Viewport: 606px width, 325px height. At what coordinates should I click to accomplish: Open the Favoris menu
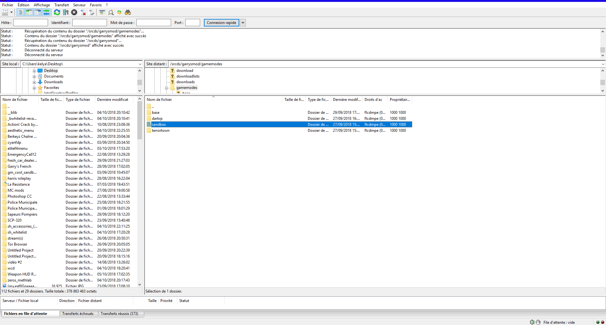tap(96, 5)
